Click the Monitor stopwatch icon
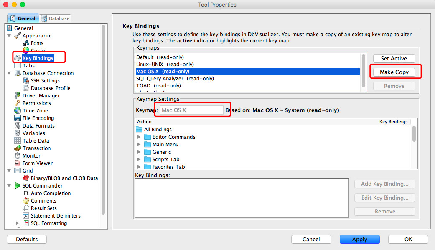This screenshot has width=435, height=250. click(x=18, y=155)
